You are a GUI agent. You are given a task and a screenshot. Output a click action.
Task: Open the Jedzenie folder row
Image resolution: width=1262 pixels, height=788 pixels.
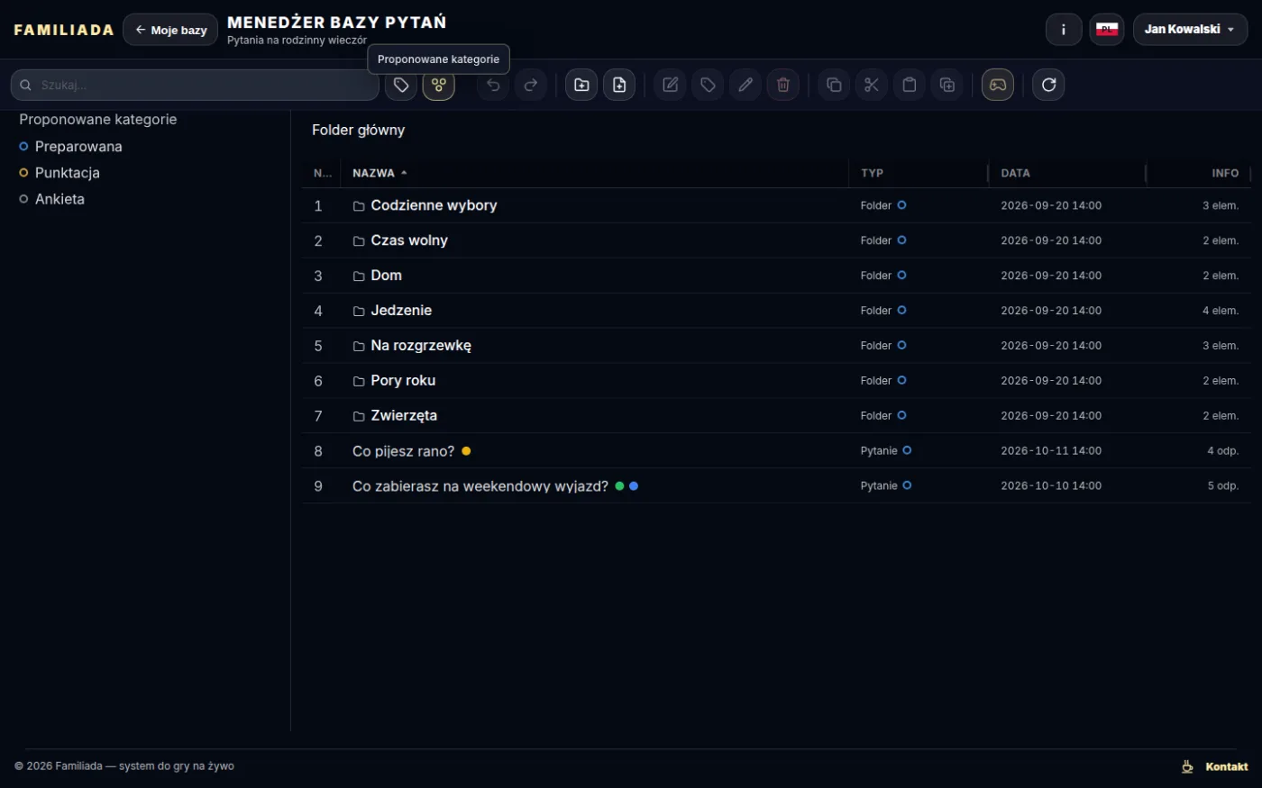point(776,311)
